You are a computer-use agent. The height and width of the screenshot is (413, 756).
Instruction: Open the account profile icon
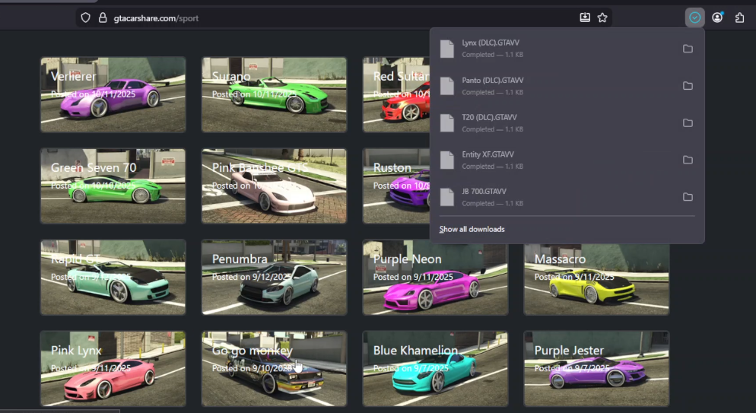717,17
